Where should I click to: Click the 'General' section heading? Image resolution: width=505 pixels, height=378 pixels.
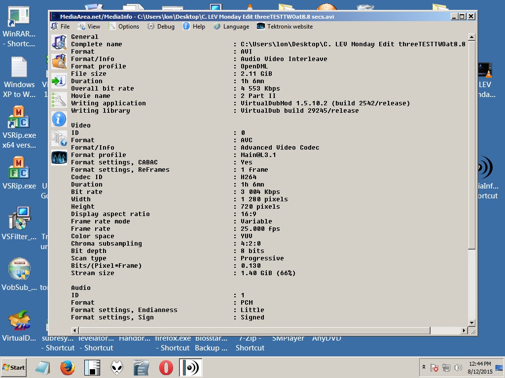pos(85,36)
